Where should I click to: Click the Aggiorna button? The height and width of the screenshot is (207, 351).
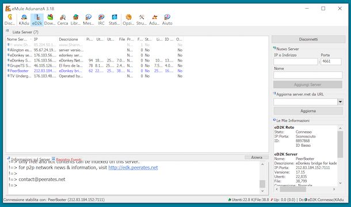click(308, 111)
